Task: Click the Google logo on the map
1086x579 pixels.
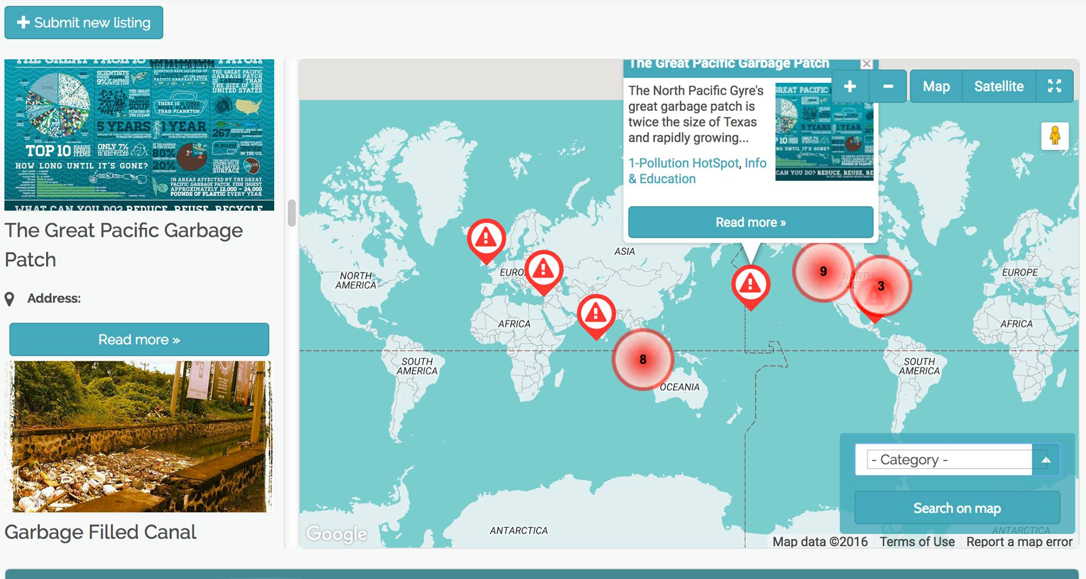Action: click(337, 533)
